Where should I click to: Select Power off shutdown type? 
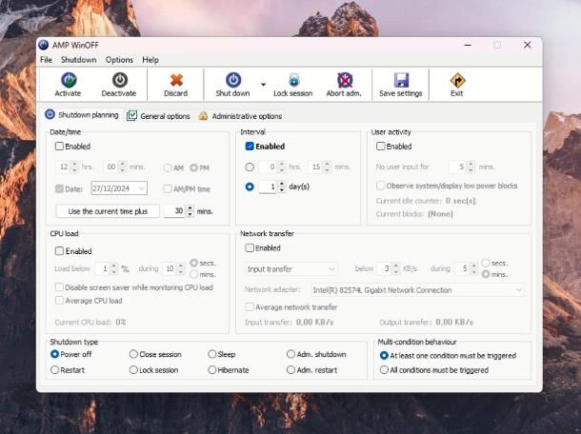(54, 354)
